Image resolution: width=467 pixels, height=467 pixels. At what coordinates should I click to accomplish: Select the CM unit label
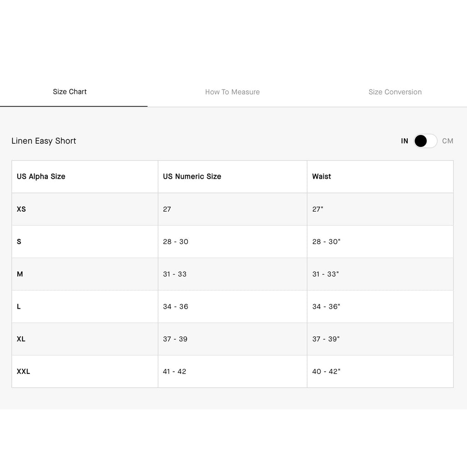447,141
